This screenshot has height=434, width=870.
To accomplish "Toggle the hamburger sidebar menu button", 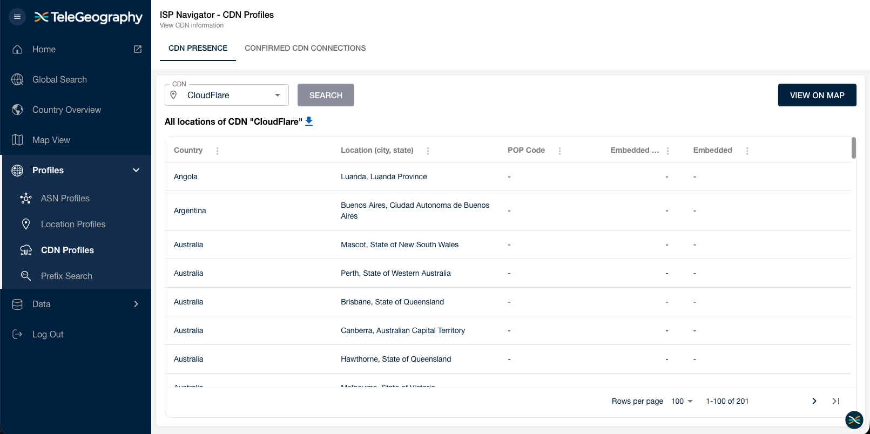I will tap(17, 17).
